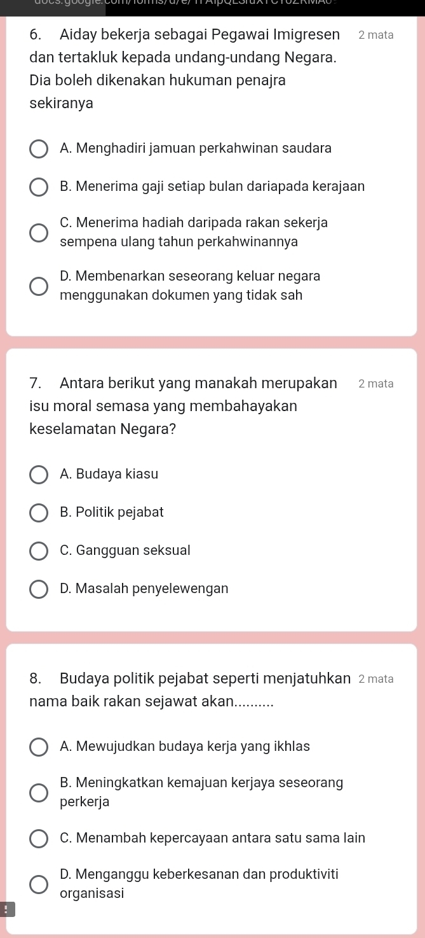Select B. Meningkatkan kemajuan kerjaya seseorang perkerja
Screen dimensions: 425x938
[x=39, y=793]
